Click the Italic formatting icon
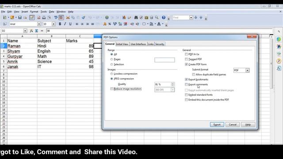The height and width of the screenshot is (159, 283). coord(65,24)
